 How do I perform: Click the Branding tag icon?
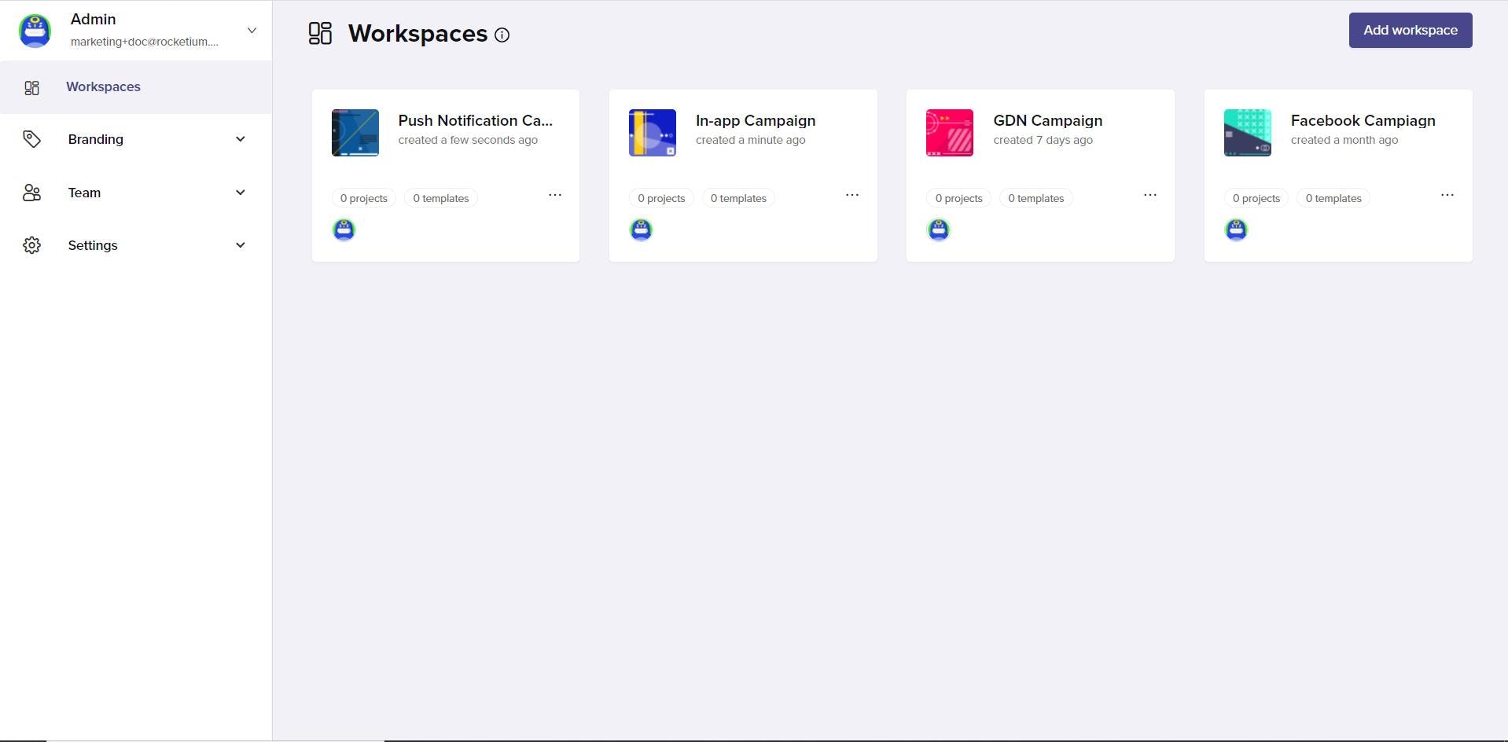click(31, 139)
